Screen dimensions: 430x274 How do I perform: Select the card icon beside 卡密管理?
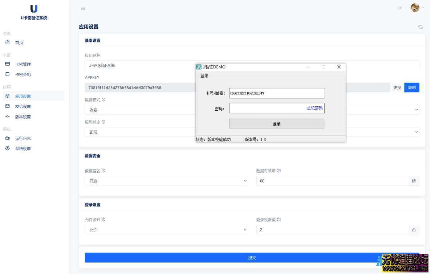(x=7, y=64)
